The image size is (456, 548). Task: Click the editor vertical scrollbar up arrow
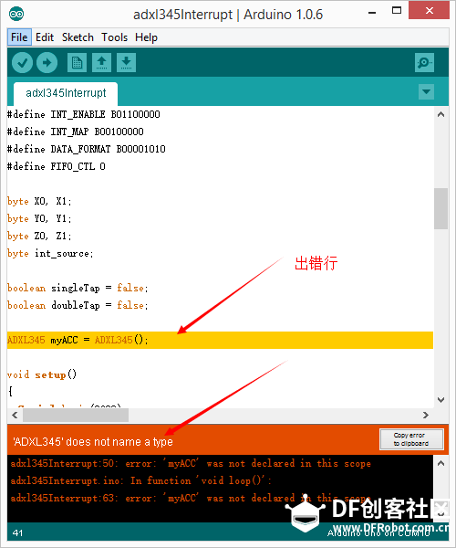(441, 114)
